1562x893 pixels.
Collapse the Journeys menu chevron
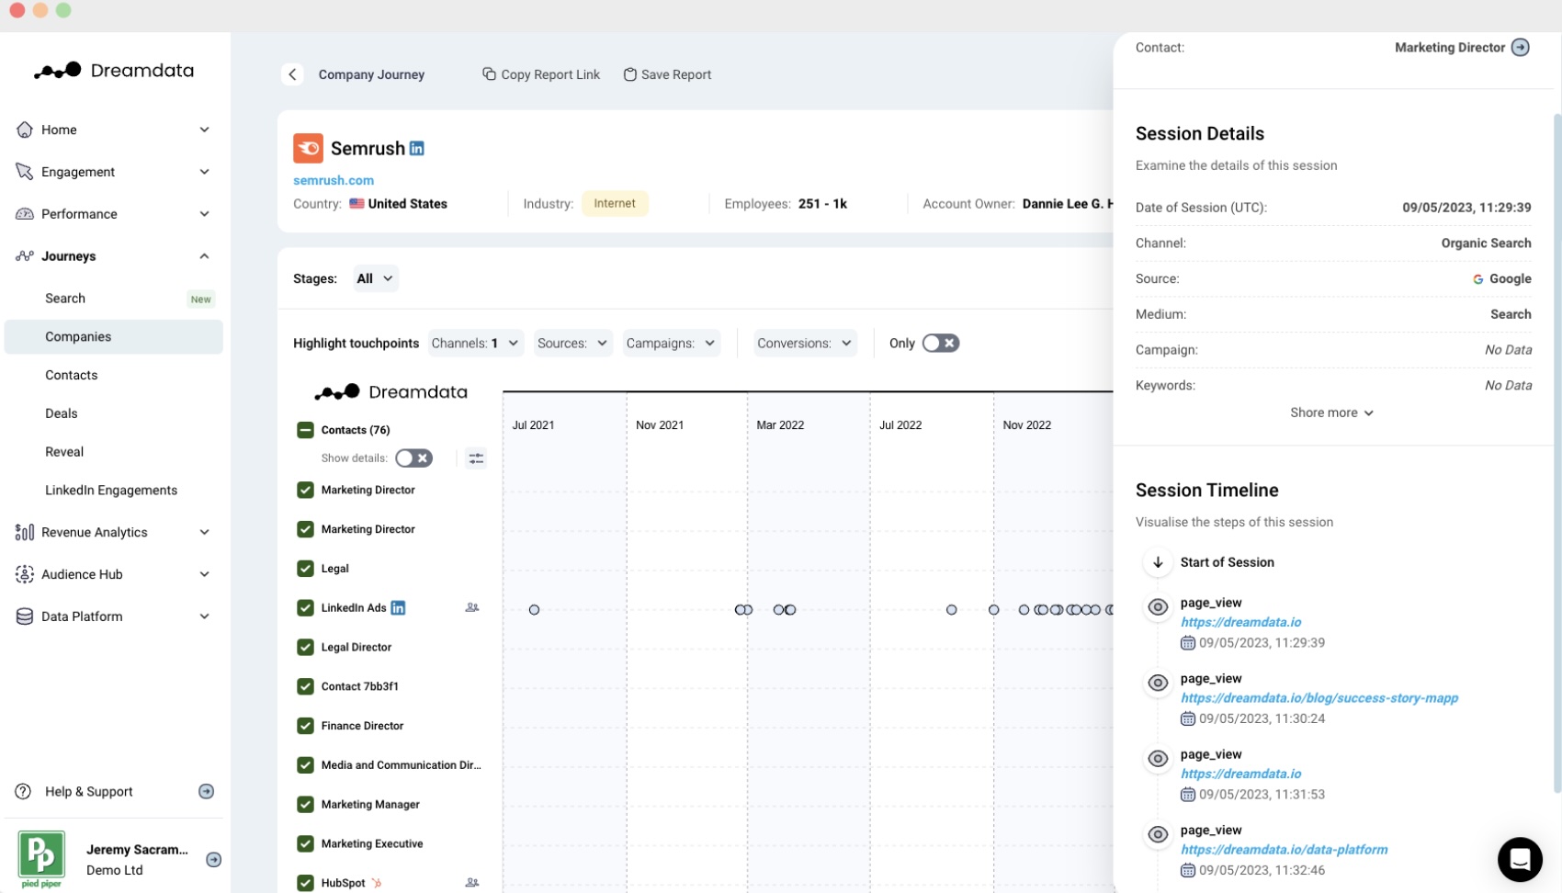[x=205, y=256]
